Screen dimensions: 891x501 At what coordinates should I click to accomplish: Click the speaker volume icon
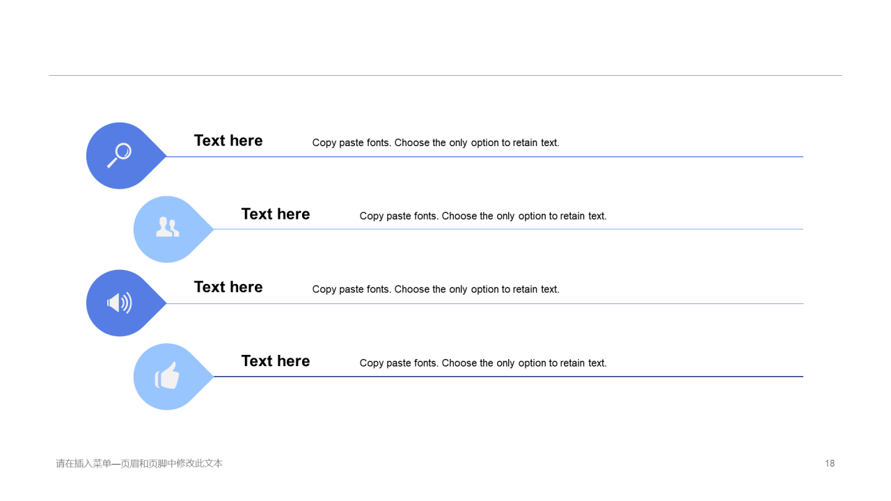coord(119,303)
